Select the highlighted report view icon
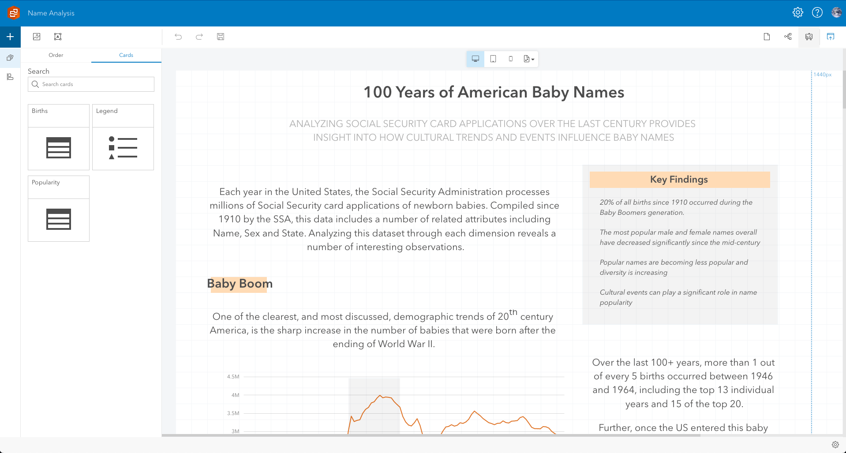This screenshot has height=453, width=846. (809, 37)
